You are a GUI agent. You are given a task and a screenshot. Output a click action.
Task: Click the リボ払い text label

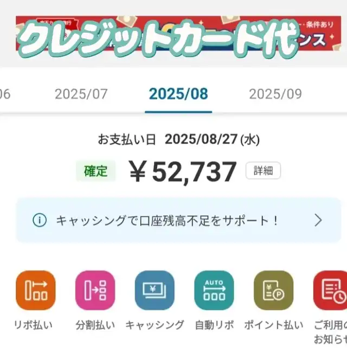click(x=34, y=325)
